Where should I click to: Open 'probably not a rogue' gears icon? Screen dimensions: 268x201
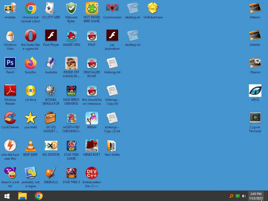(x=30, y=173)
